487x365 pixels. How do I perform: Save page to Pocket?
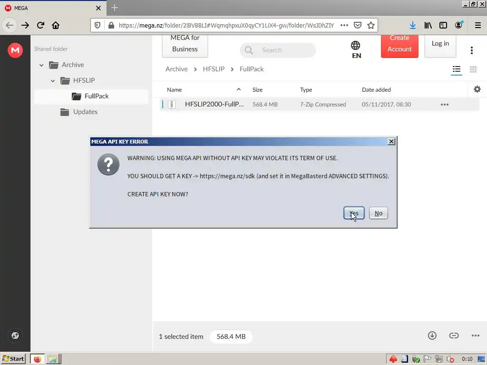click(x=358, y=25)
